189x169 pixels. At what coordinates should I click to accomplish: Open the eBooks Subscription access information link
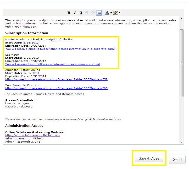click(60, 49)
